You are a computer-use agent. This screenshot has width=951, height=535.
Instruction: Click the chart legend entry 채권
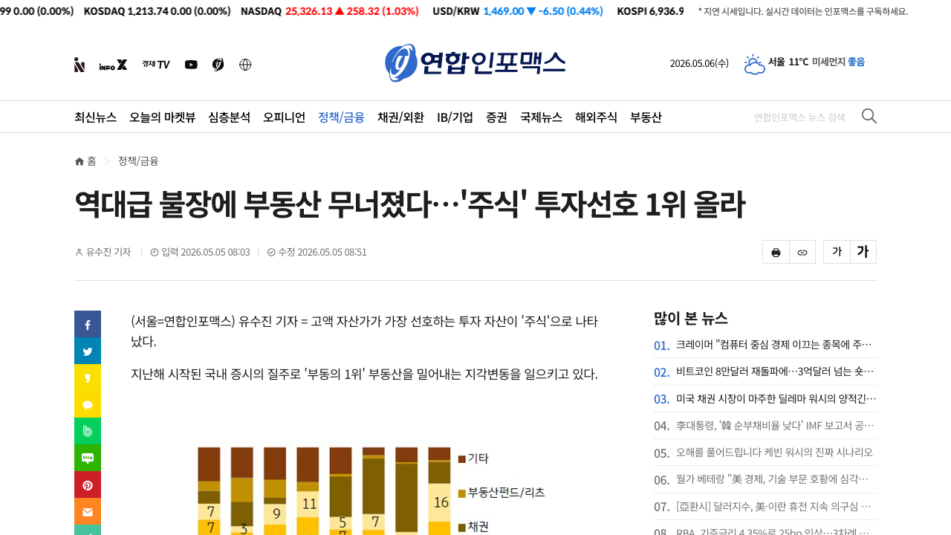click(x=473, y=527)
